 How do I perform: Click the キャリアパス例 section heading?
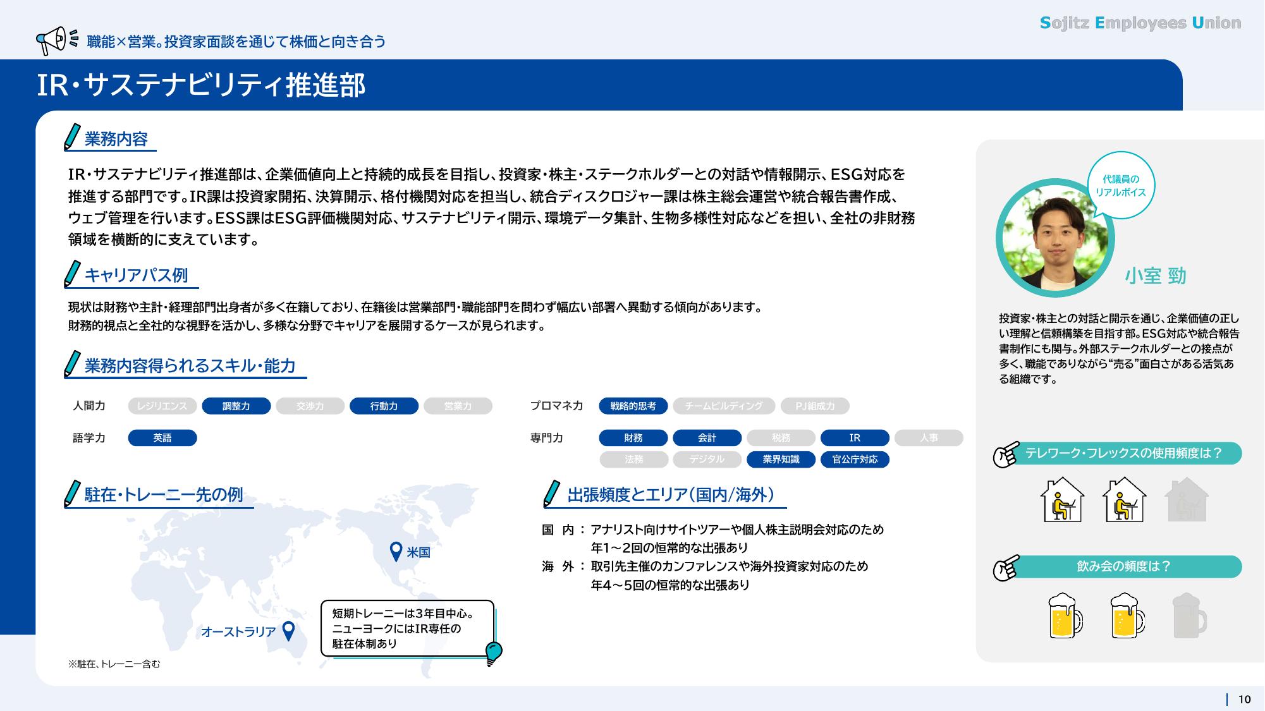point(137,276)
